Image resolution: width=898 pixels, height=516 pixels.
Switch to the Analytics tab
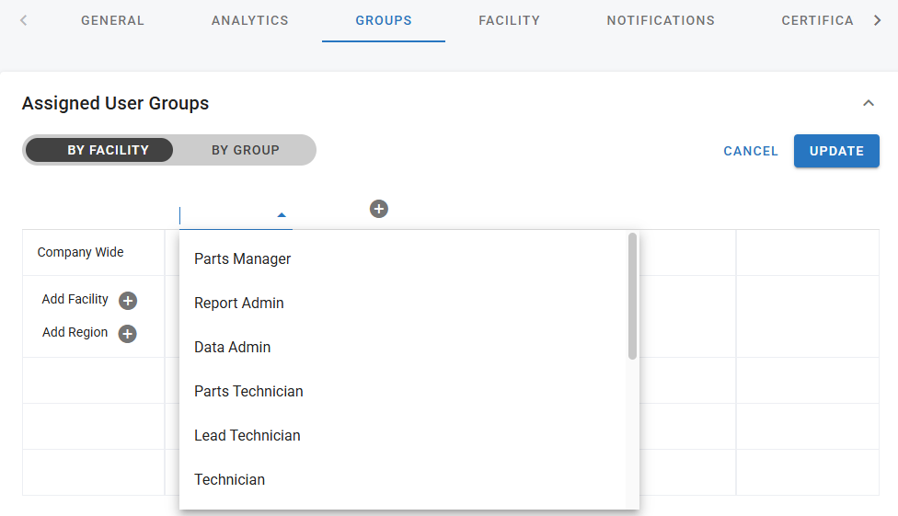(249, 20)
